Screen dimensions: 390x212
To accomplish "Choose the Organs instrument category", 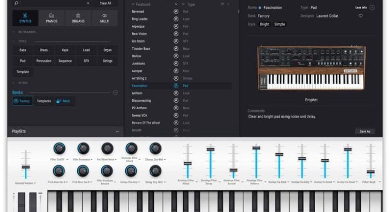I will tap(78, 18).
